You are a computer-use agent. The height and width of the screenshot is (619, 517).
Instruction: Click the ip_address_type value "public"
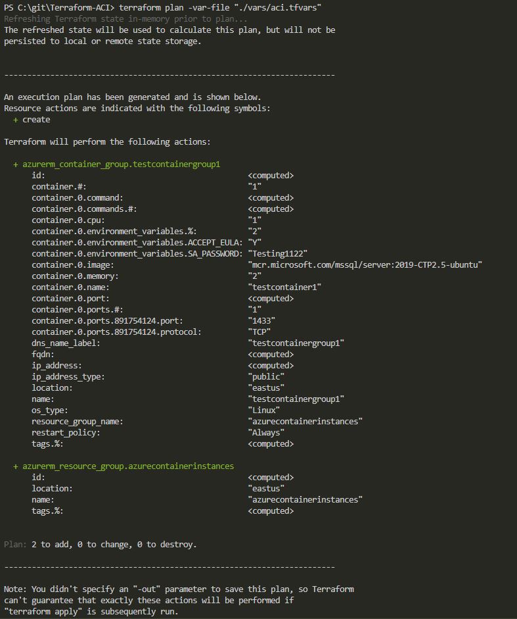266,377
